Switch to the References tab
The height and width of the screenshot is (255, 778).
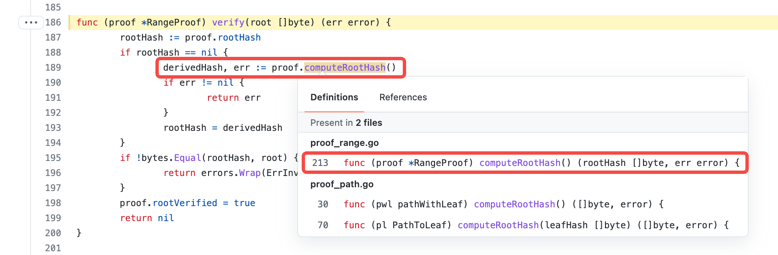click(x=403, y=97)
